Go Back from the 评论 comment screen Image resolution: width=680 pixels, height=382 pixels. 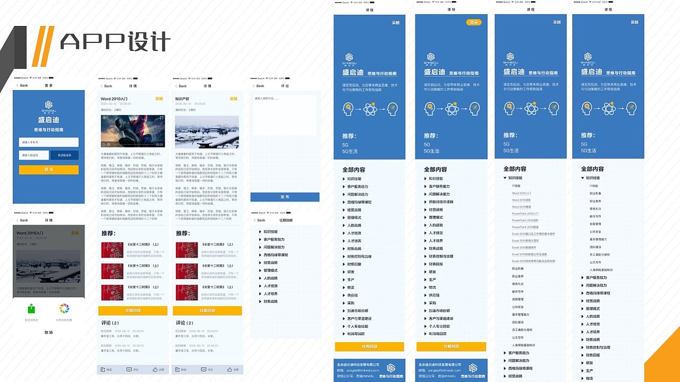tap(259, 86)
